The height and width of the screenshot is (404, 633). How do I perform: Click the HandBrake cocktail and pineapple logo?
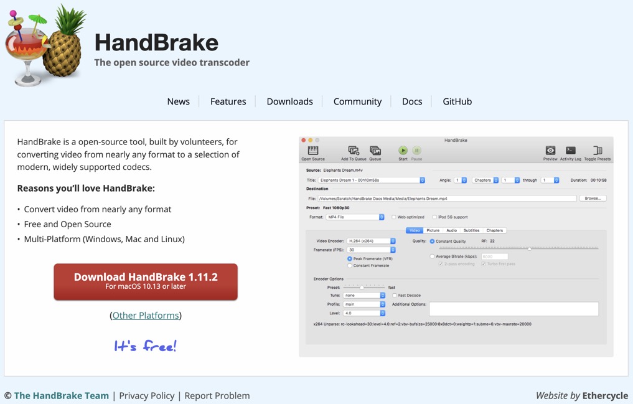pyautogui.click(x=45, y=44)
